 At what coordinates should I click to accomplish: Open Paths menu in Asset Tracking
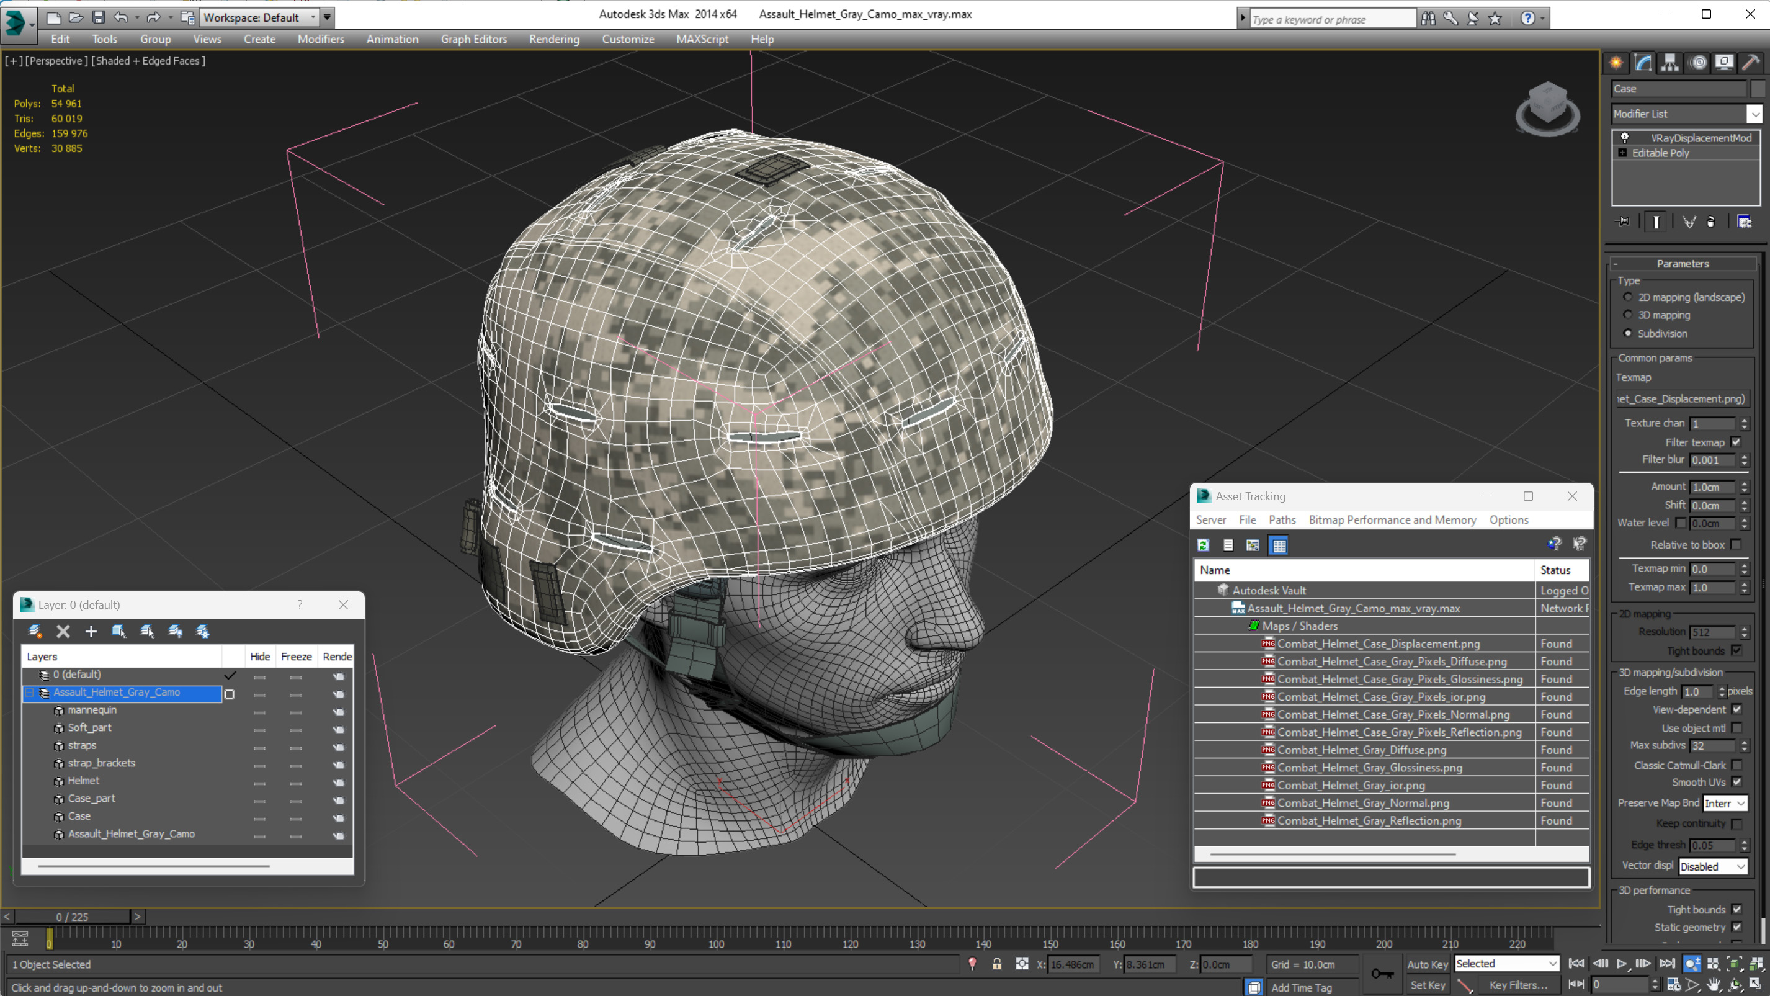click(x=1282, y=520)
